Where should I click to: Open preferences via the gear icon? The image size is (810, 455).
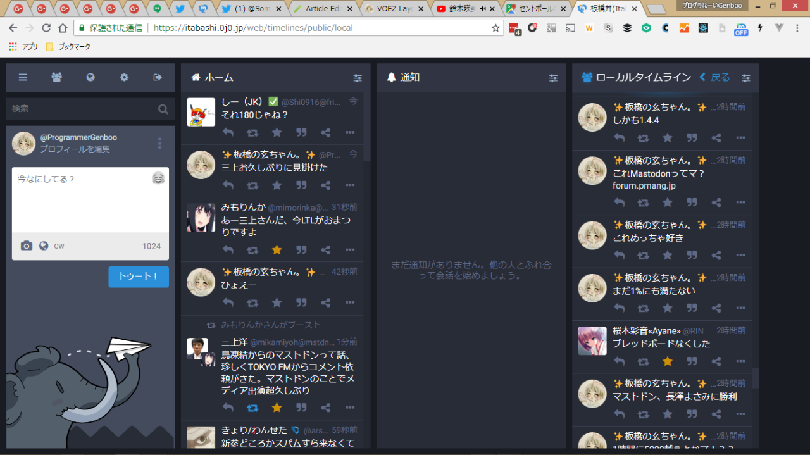click(124, 77)
